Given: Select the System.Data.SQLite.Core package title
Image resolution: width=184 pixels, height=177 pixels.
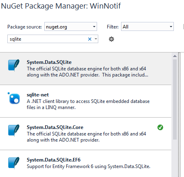Looking at the screenshot, I should pos(55,127).
